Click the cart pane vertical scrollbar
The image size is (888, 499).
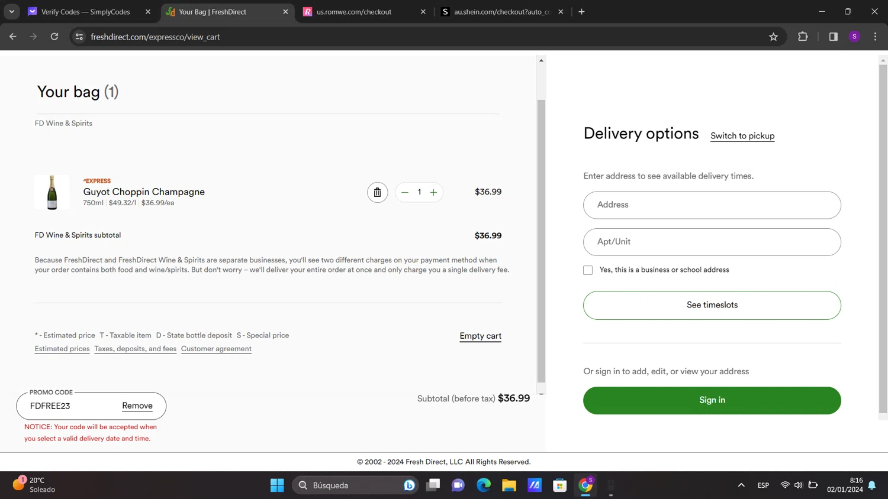point(541,241)
